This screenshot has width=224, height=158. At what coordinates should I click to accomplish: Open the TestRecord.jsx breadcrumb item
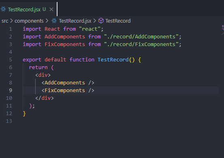click(x=75, y=21)
